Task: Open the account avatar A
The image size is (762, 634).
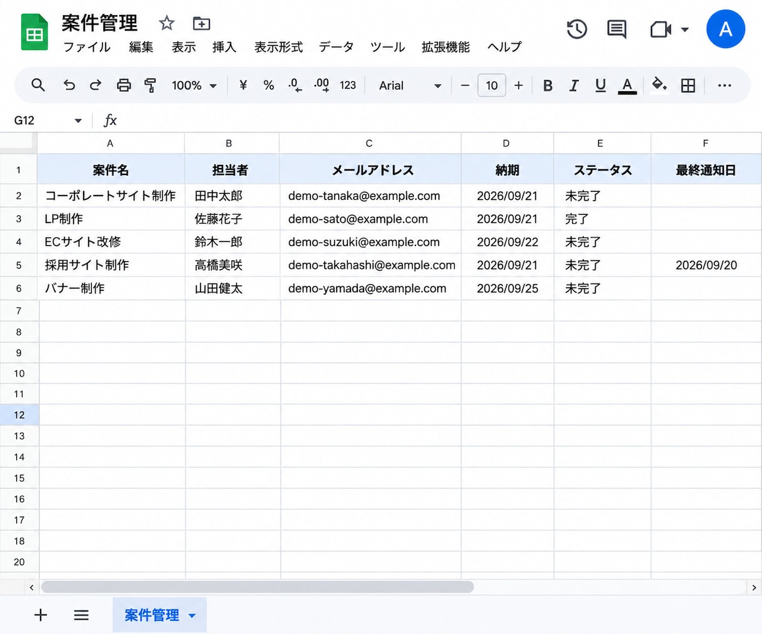Action: click(x=725, y=29)
